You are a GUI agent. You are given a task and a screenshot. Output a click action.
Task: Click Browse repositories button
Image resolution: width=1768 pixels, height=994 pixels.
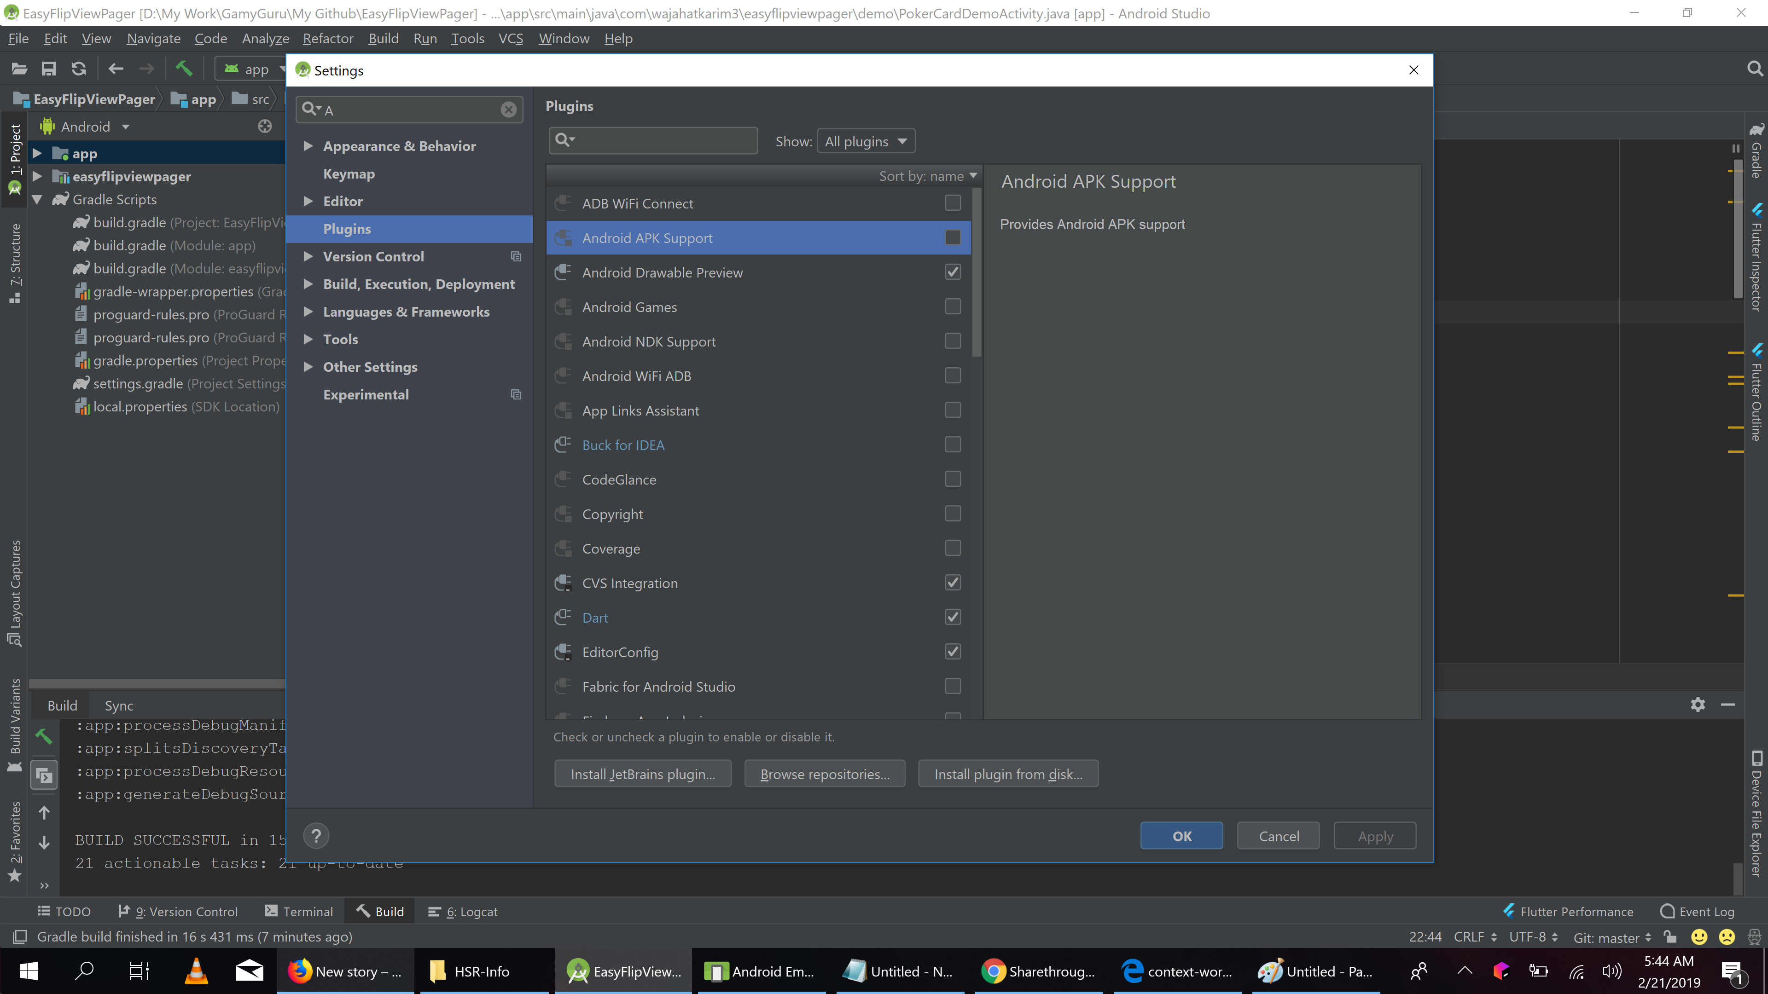tap(824, 774)
